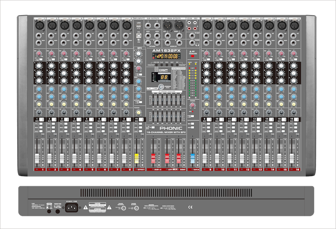The width and height of the screenshot is (336, 229).
Task: Click the AM1632FX model name
Action: 166,51
